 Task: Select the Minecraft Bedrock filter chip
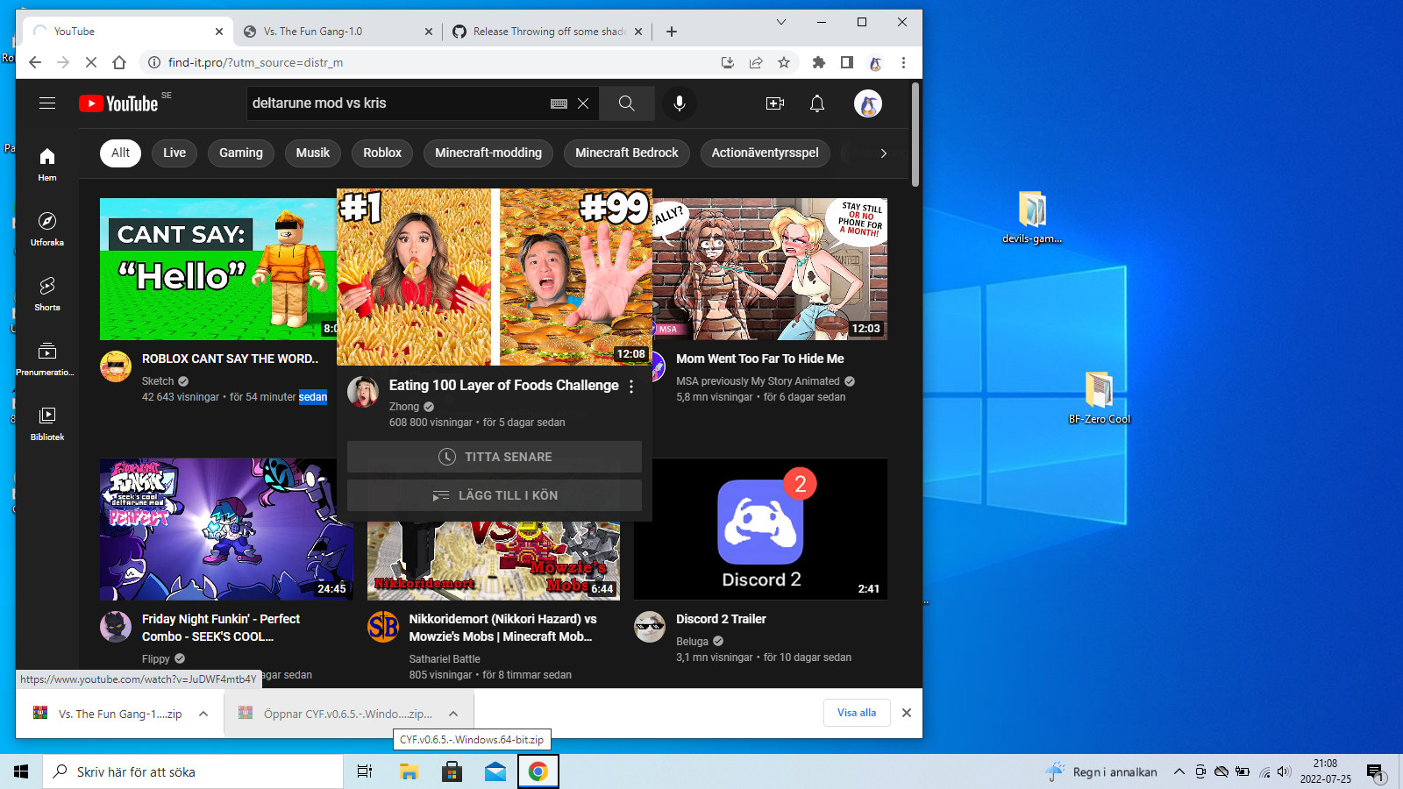[x=627, y=153]
